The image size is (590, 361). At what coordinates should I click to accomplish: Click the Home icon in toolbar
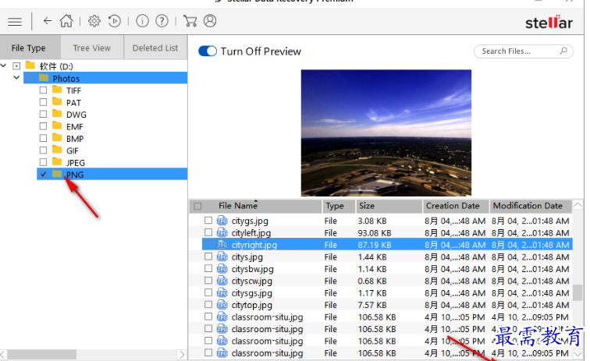[66, 21]
